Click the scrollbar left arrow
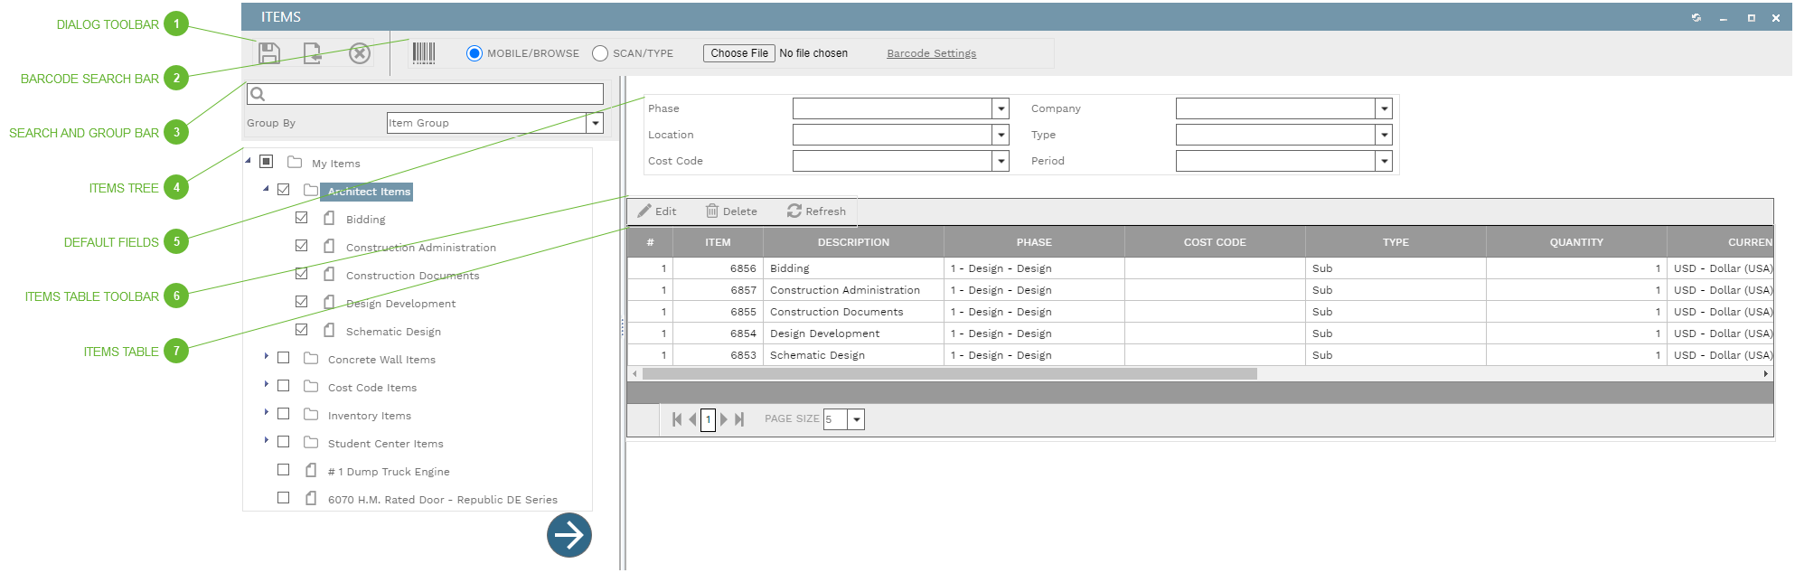Image resolution: width=1795 pixels, height=573 pixels. [x=634, y=373]
